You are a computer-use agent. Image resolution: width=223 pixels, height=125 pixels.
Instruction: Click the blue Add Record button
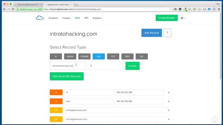pyautogui.click(x=152, y=33)
